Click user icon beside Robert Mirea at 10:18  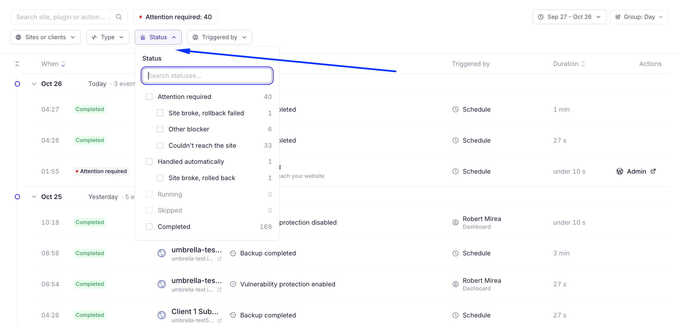(x=455, y=222)
